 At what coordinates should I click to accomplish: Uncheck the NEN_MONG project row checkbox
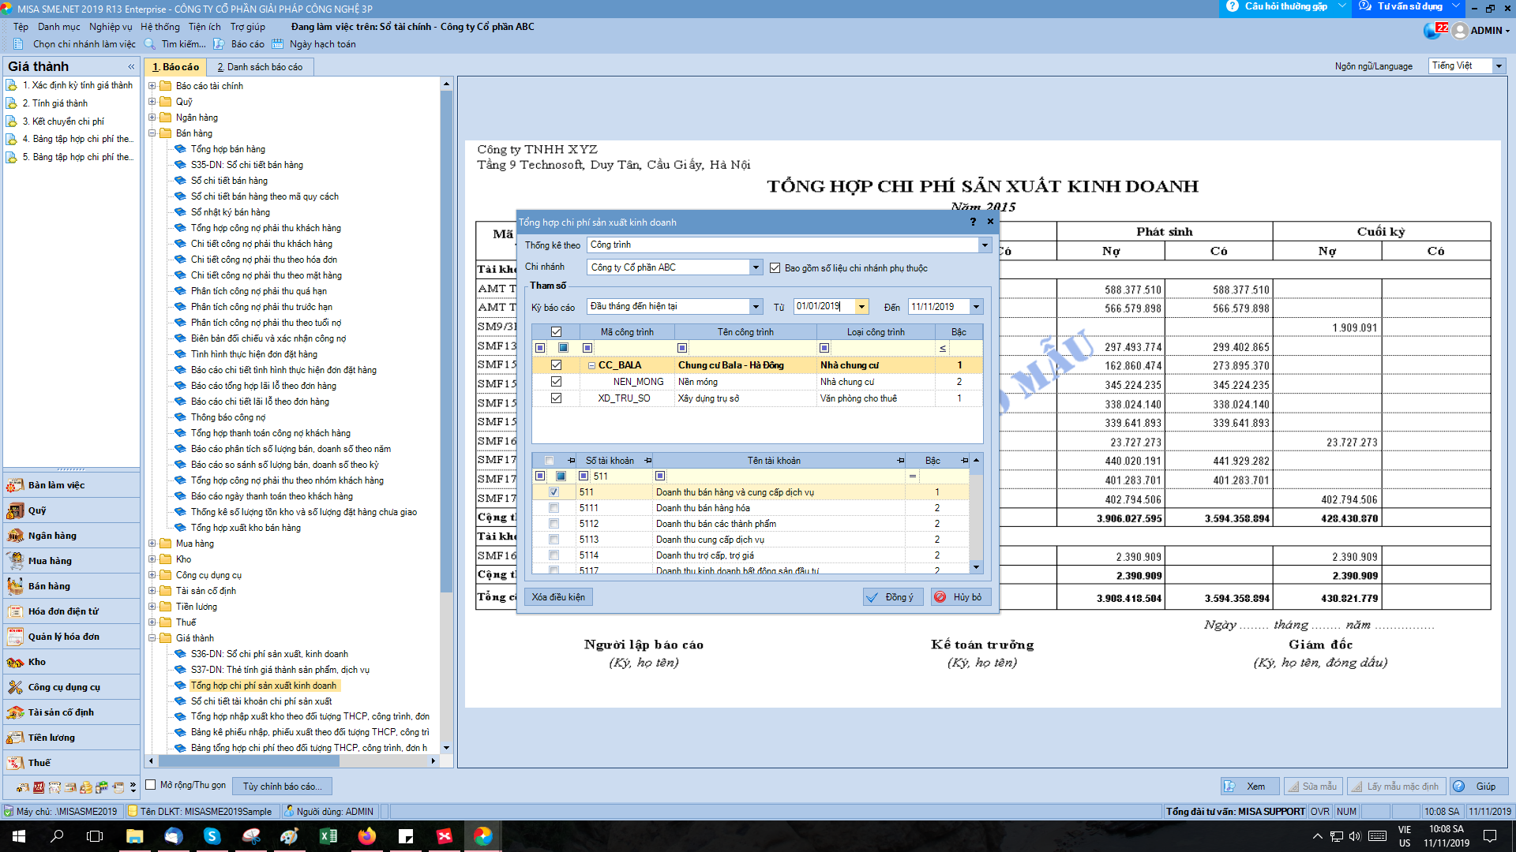pos(556,382)
